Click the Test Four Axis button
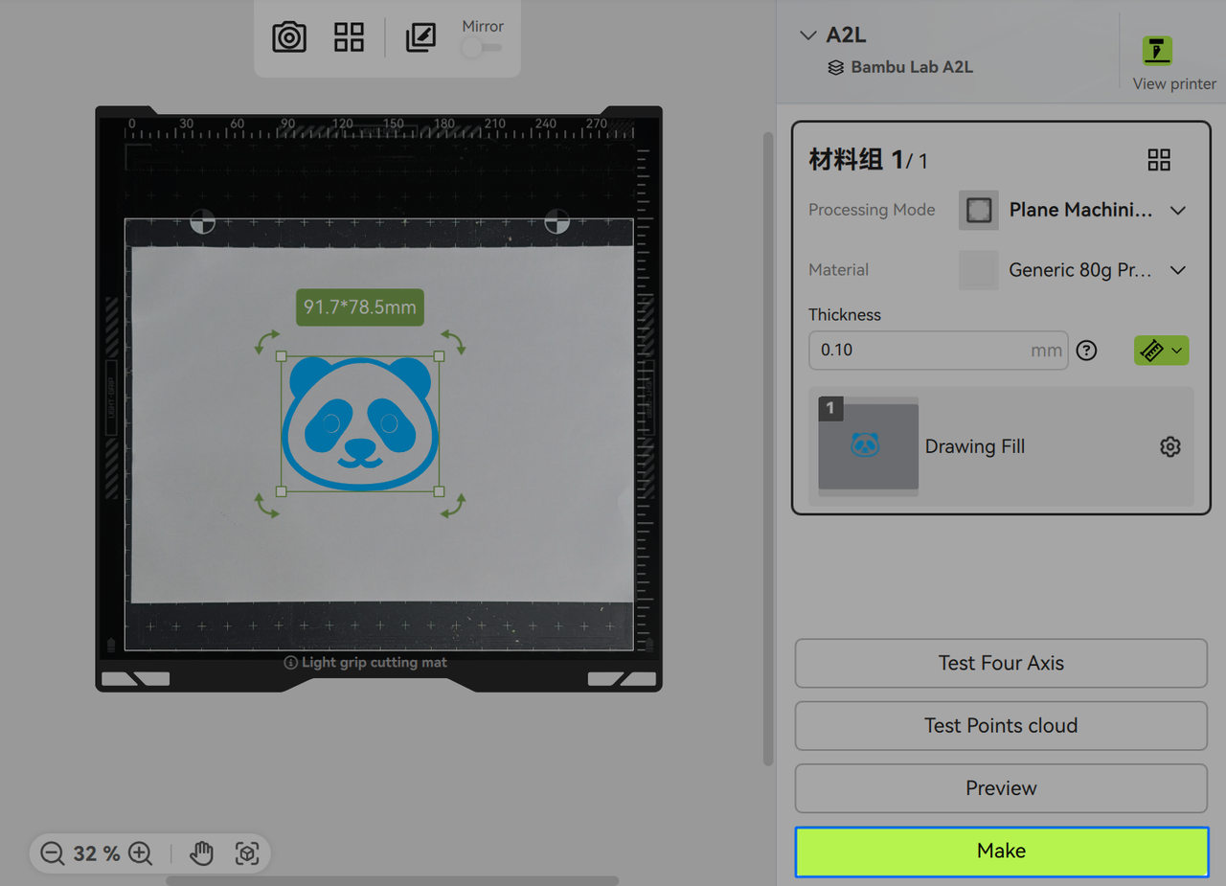Screen dimensions: 1226x886 [x=1001, y=663]
